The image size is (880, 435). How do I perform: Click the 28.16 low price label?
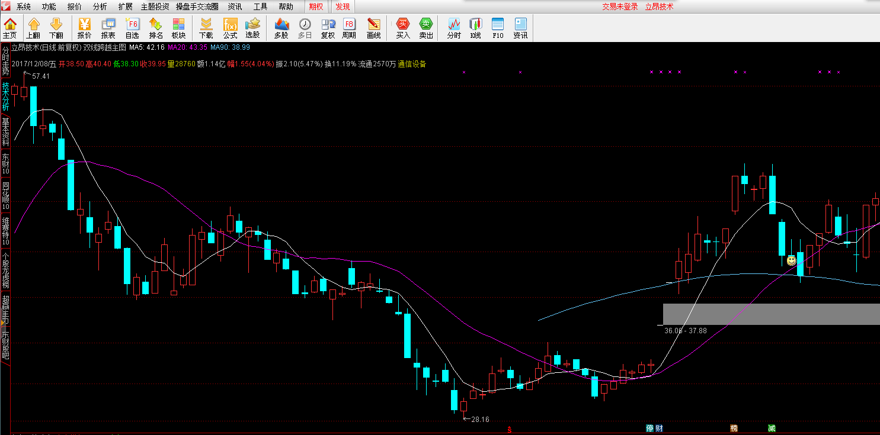pyautogui.click(x=480, y=420)
